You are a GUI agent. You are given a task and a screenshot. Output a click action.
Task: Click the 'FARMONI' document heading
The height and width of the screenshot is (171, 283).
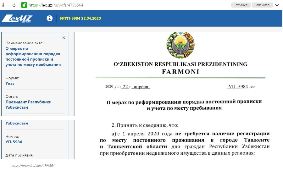pyautogui.click(x=180, y=71)
